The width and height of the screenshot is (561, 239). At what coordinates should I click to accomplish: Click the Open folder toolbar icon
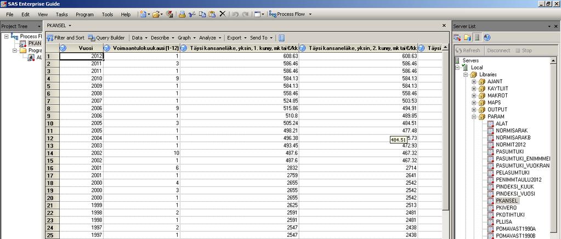click(156, 14)
